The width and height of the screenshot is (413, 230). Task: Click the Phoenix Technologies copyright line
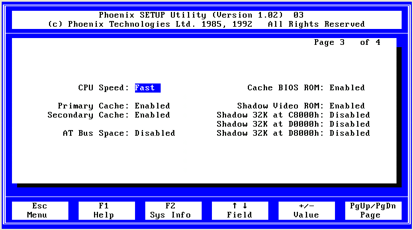[206, 24]
